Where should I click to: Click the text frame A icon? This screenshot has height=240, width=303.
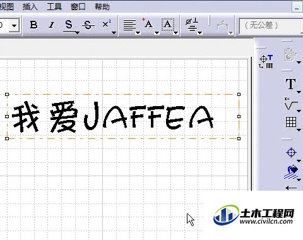pyautogui.click(x=168, y=25)
